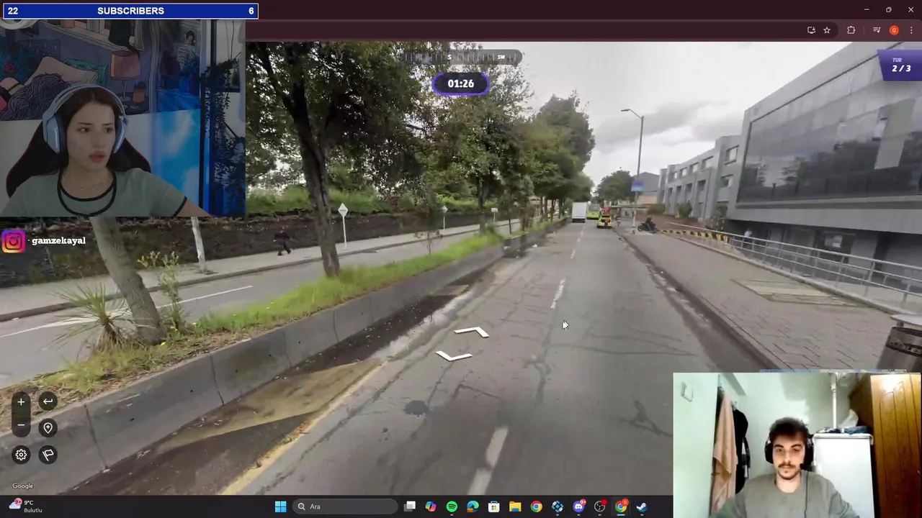The width and height of the screenshot is (922, 518).
Task: Open the Chrome profile avatar
Action: pos(894,30)
